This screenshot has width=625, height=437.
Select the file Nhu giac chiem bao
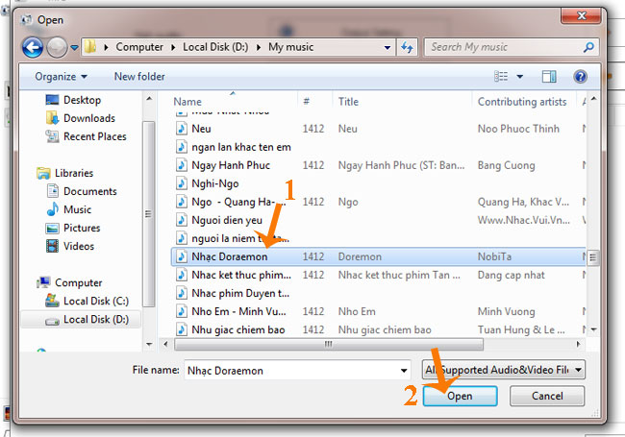[237, 330]
